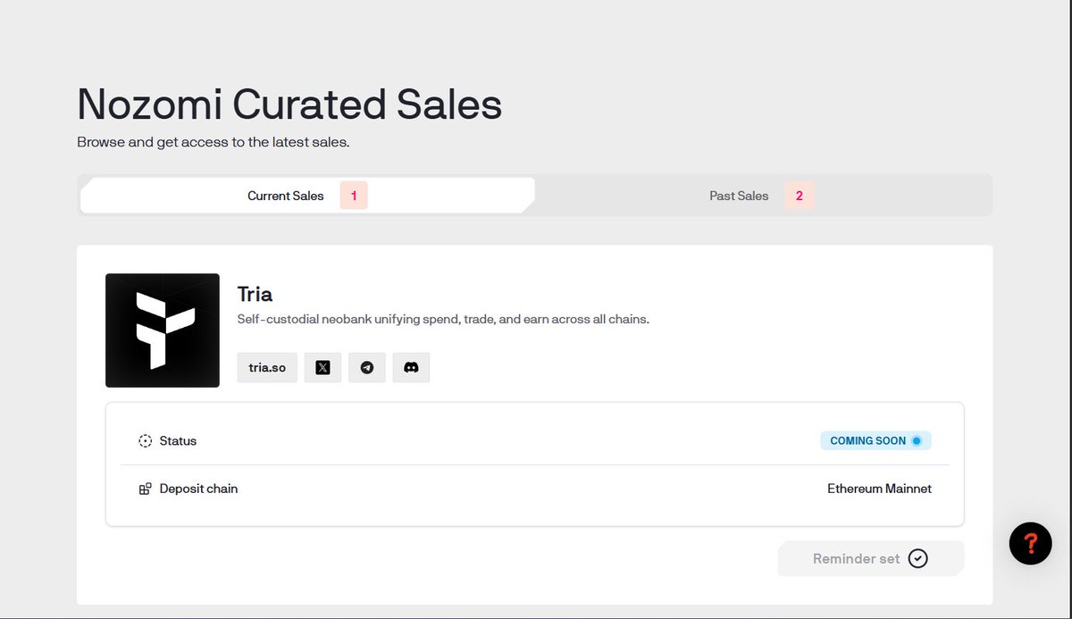Screen dimensions: 1072x619
Task: Click the Reminder set button
Action: [x=871, y=558]
